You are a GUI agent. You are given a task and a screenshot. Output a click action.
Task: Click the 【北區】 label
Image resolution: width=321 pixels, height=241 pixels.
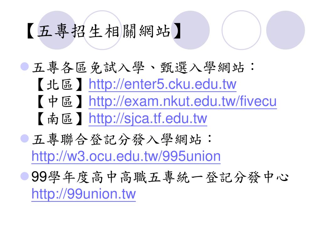tap(60, 84)
